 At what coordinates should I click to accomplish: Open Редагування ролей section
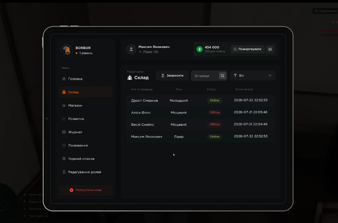[85, 172]
